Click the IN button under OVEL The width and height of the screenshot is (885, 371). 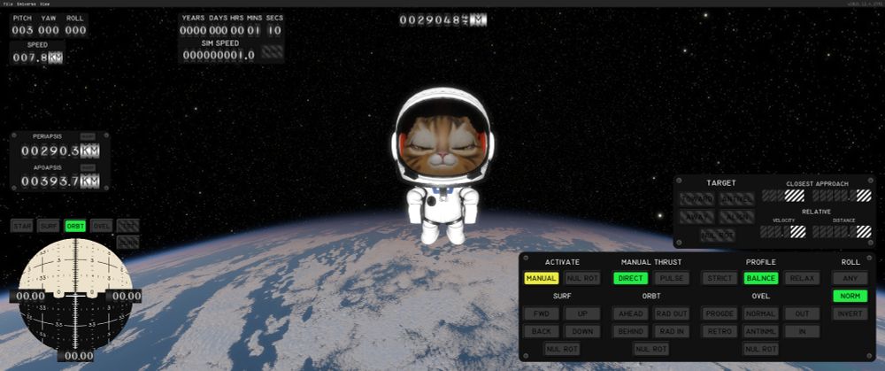coord(802,331)
